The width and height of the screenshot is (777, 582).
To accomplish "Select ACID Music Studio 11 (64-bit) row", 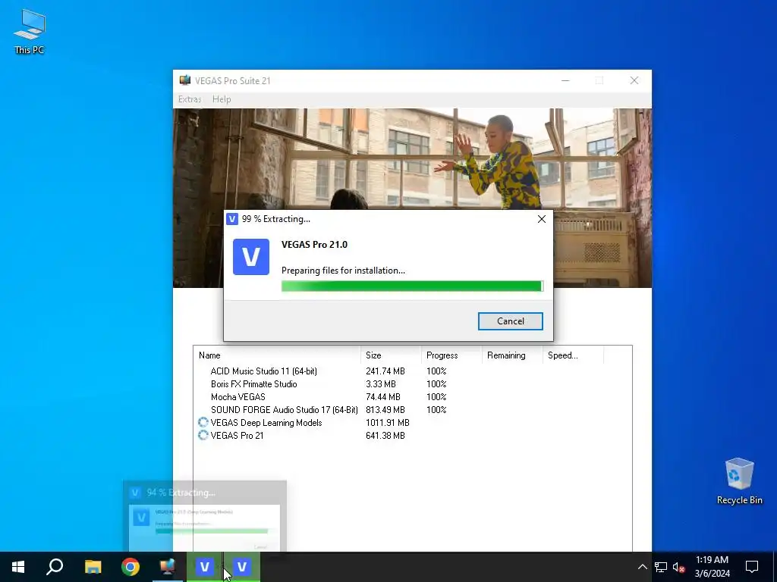I will 412,371.
